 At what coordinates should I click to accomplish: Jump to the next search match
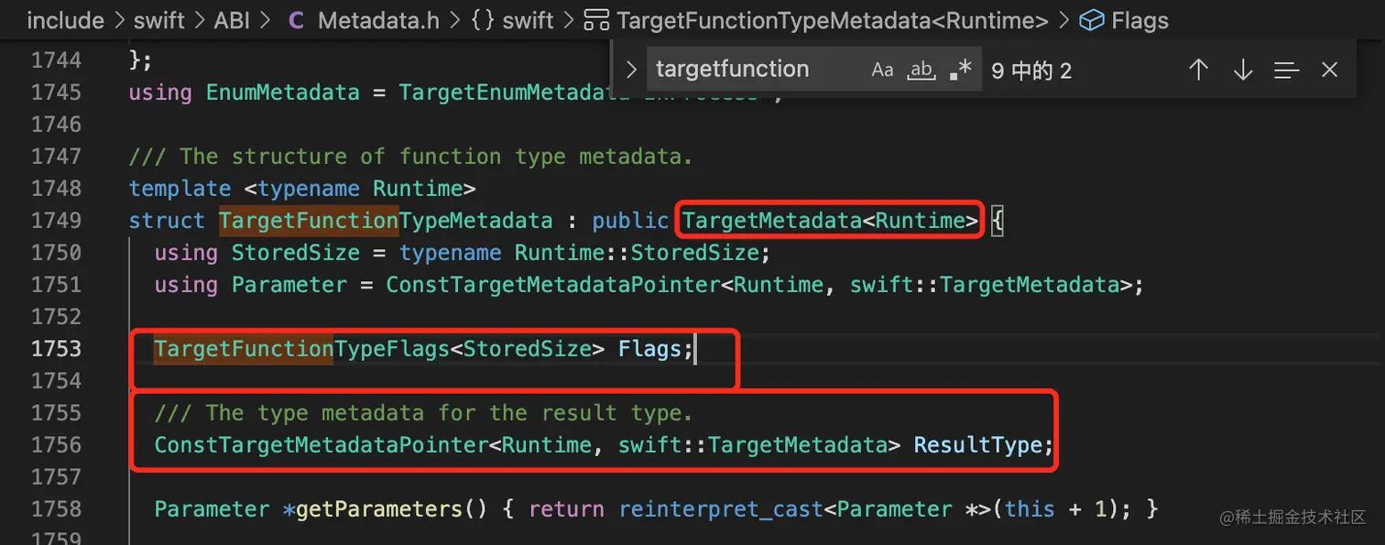pos(1242,70)
